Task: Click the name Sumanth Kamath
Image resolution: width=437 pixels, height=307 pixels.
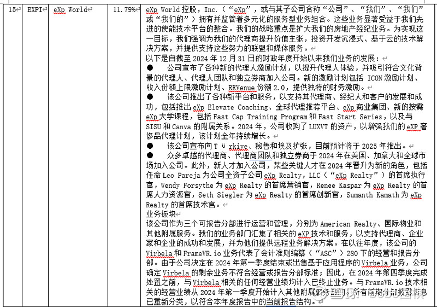Action: point(373,195)
